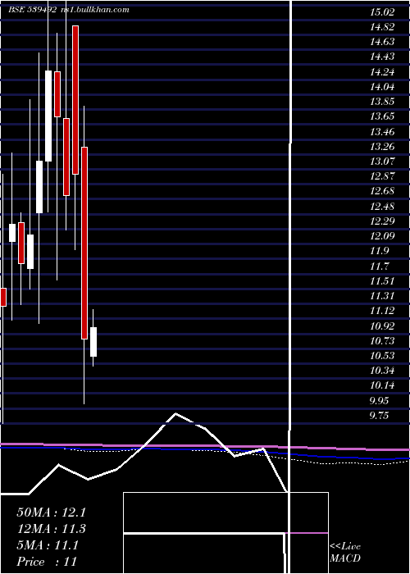Click the 15.02 price axis label
Screen dimensions: 410x574
pos(382,12)
